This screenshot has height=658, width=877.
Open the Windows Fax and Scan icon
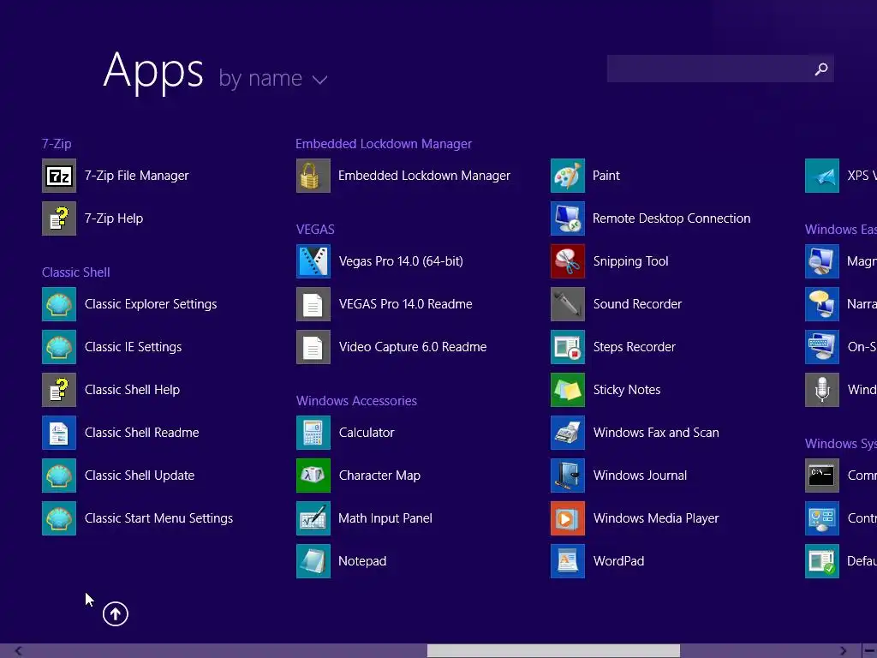coord(568,433)
